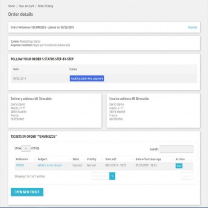
Task: Click the Awaiting bank wire payment badge
Action: coord(87,79)
